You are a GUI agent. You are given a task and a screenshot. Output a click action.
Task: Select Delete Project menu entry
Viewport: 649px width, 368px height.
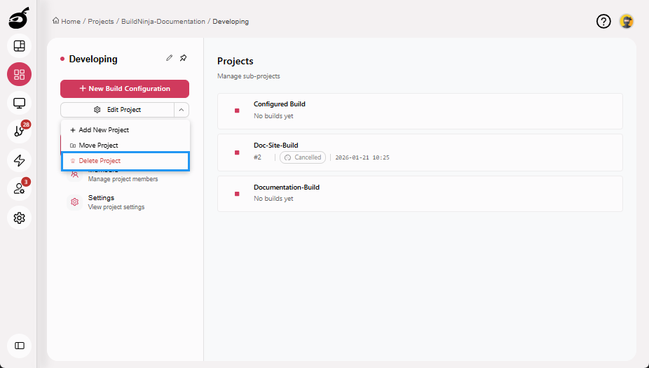(x=125, y=161)
